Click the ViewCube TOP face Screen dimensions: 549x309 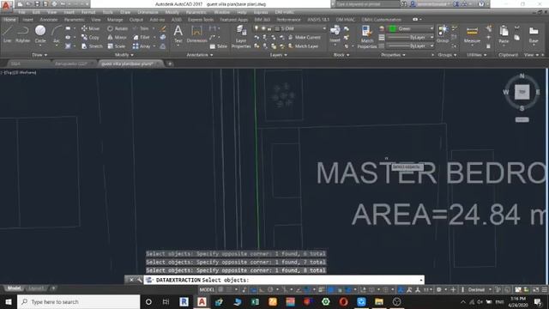point(522,92)
